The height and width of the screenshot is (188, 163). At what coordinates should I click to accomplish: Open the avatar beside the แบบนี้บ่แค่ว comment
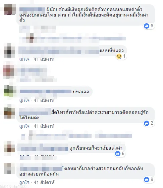[9, 50]
